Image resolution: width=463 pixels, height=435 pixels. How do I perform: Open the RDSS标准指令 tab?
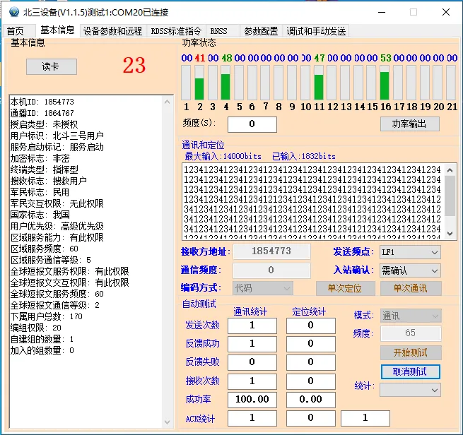175,31
